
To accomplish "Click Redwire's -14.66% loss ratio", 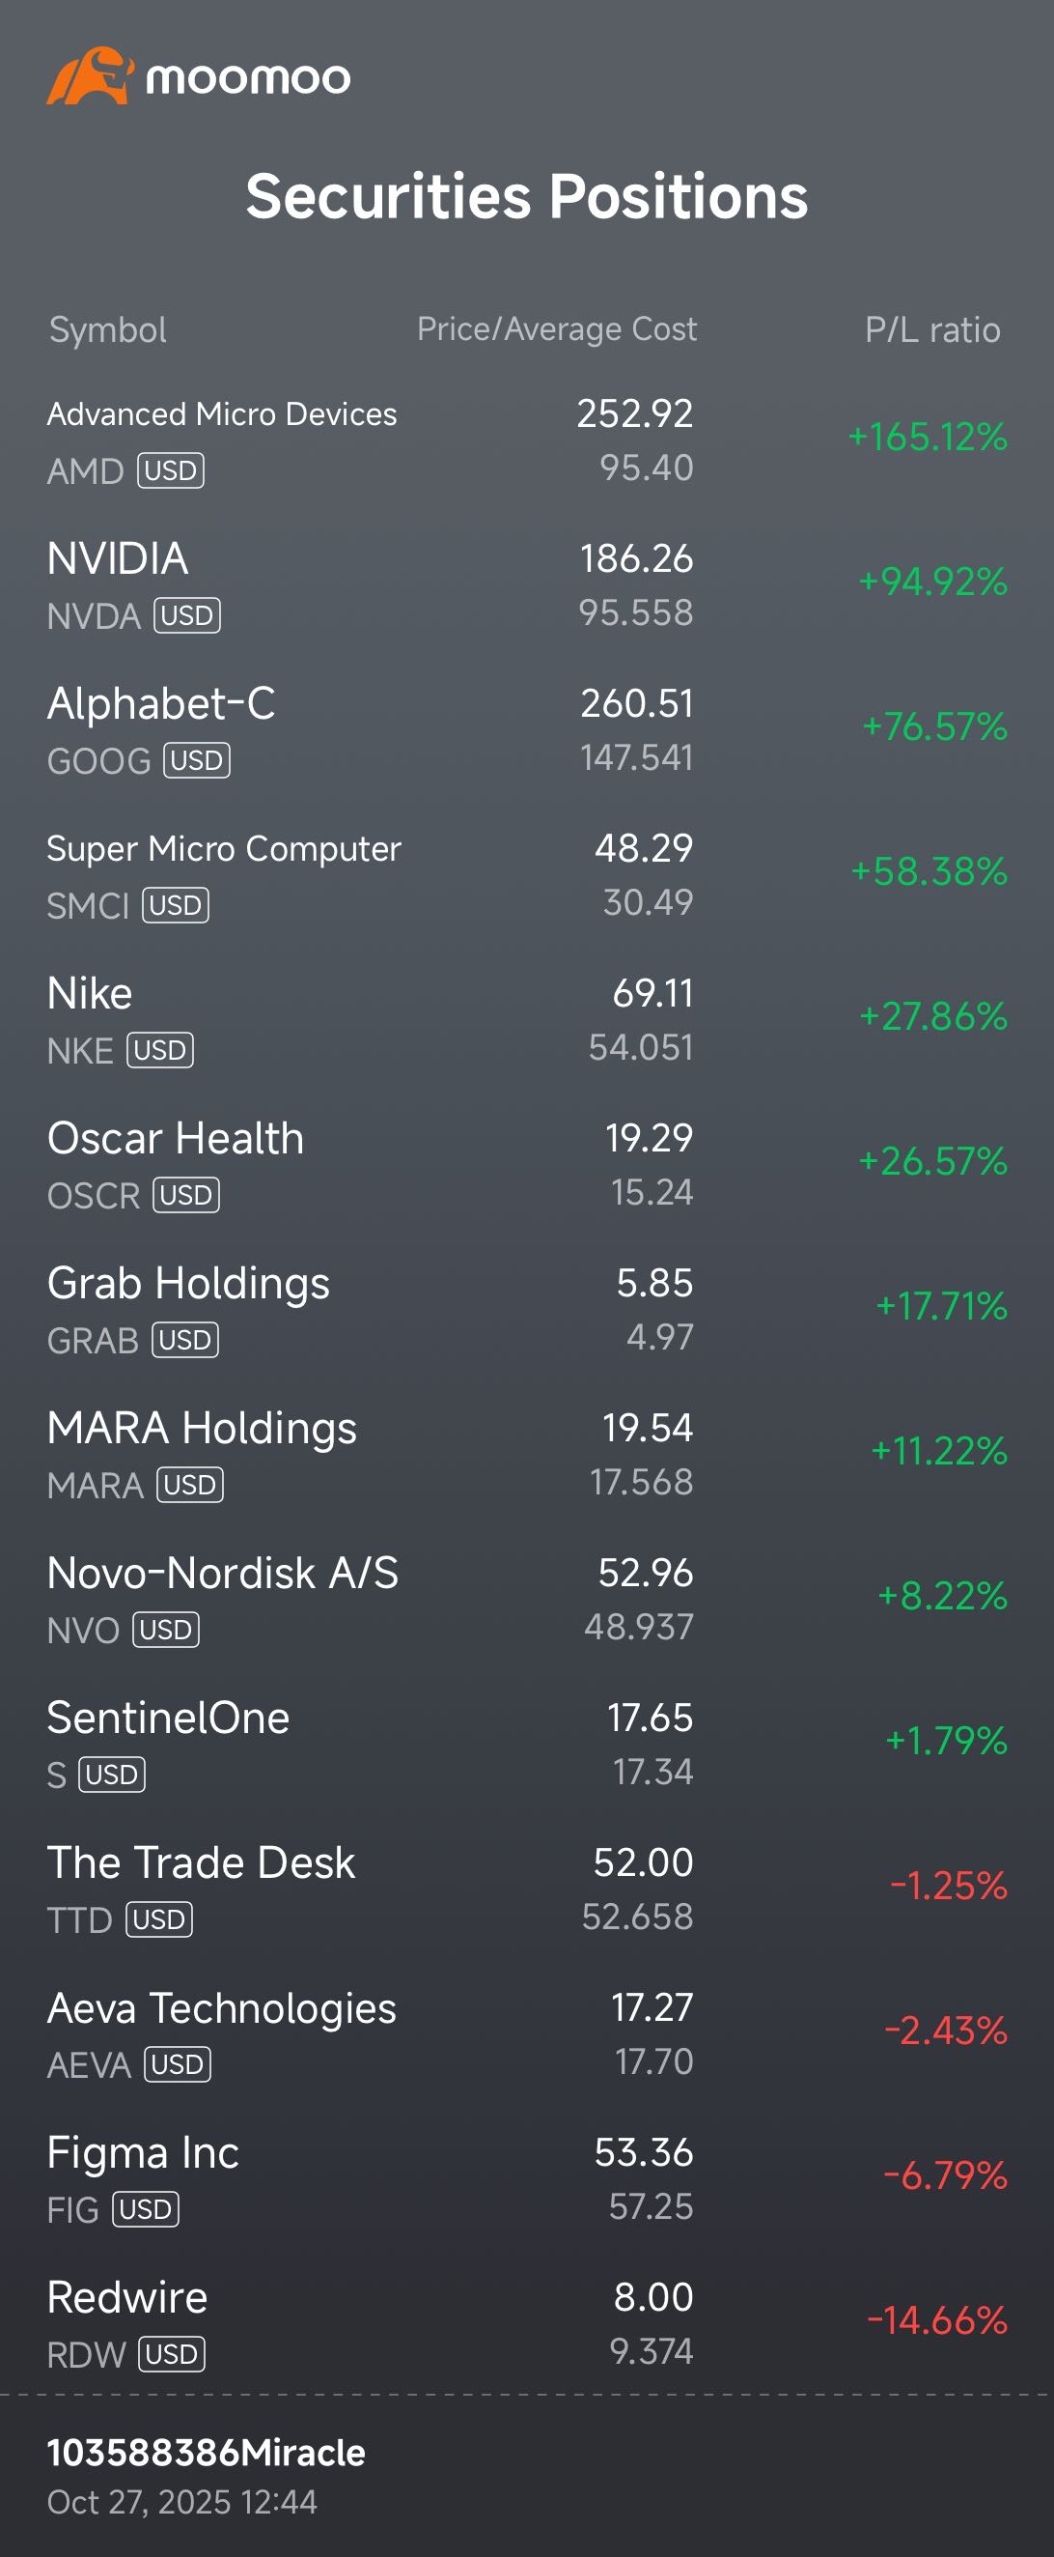I will [x=937, y=2320].
